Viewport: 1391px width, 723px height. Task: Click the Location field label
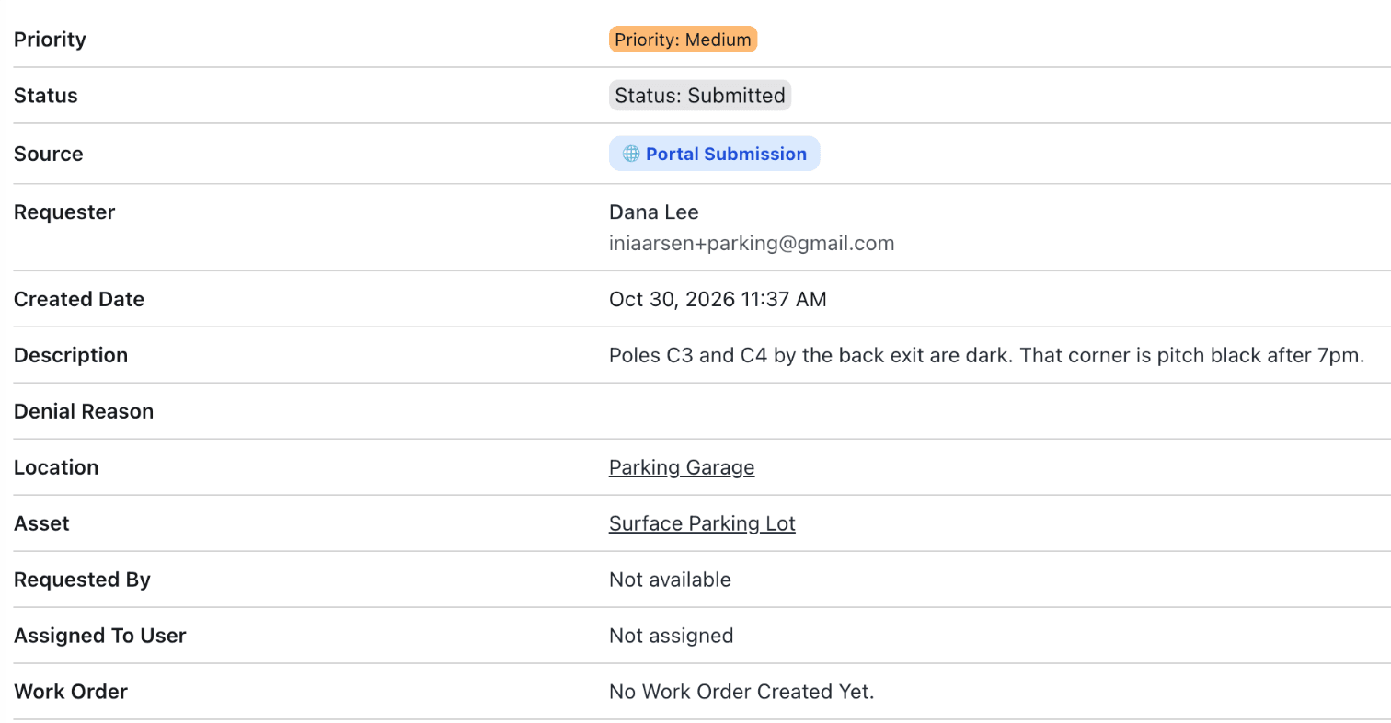56,467
